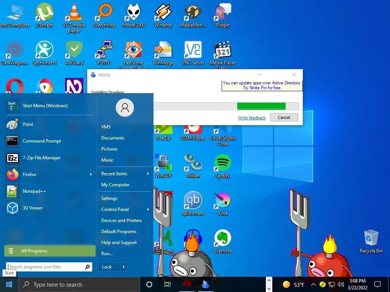Launch Evernote desktop icon
The width and height of the screenshot is (390, 292).
pos(222,241)
